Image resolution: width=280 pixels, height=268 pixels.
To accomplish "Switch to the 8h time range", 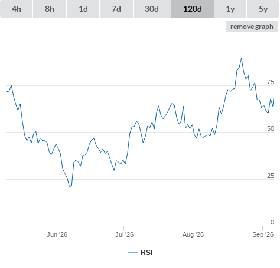I will coord(50,9).
